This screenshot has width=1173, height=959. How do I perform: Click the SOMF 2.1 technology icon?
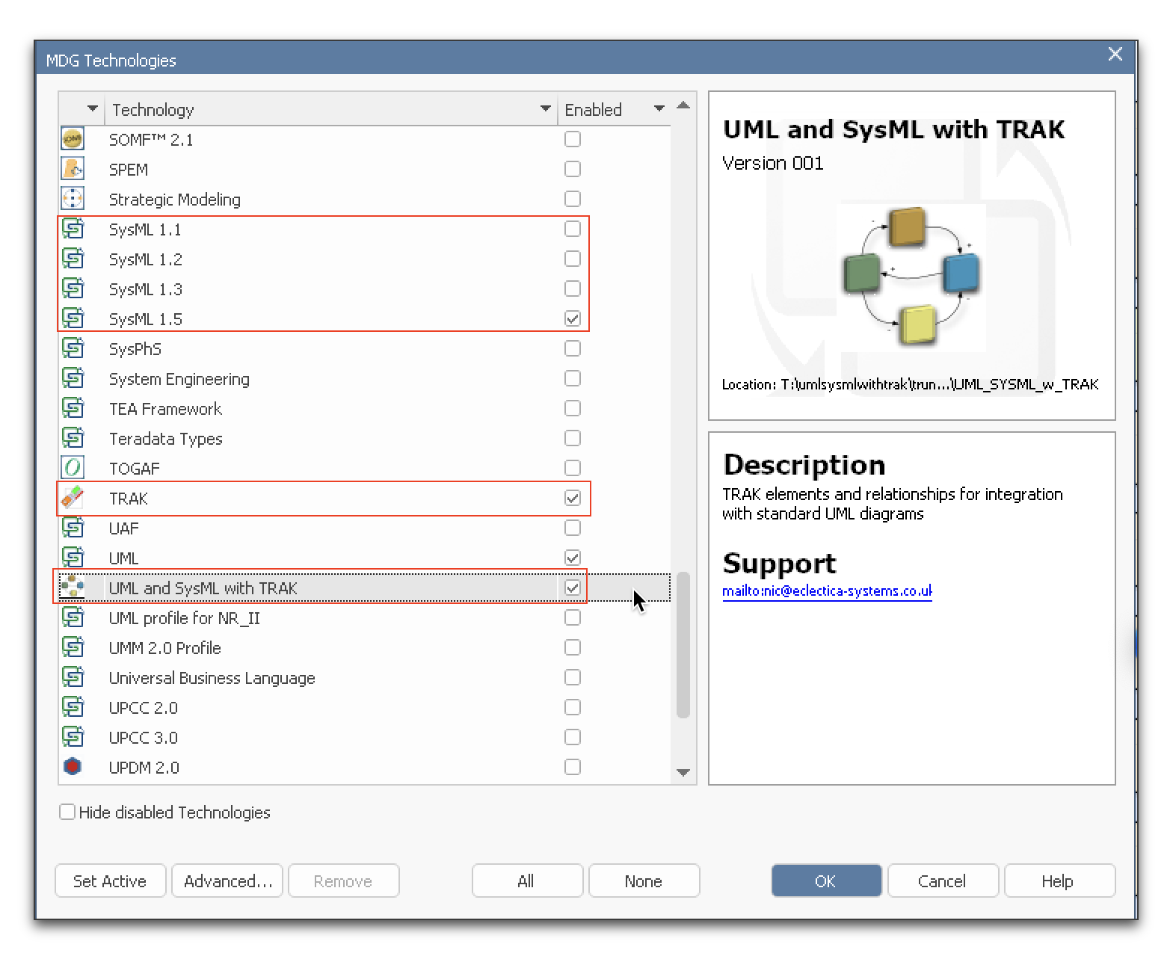73,139
